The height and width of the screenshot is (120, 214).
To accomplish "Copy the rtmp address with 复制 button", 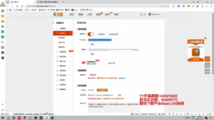I will (92, 44).
